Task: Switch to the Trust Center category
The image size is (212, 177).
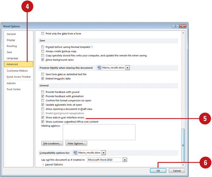Action: pyautogui.click(x=14, y=89)
